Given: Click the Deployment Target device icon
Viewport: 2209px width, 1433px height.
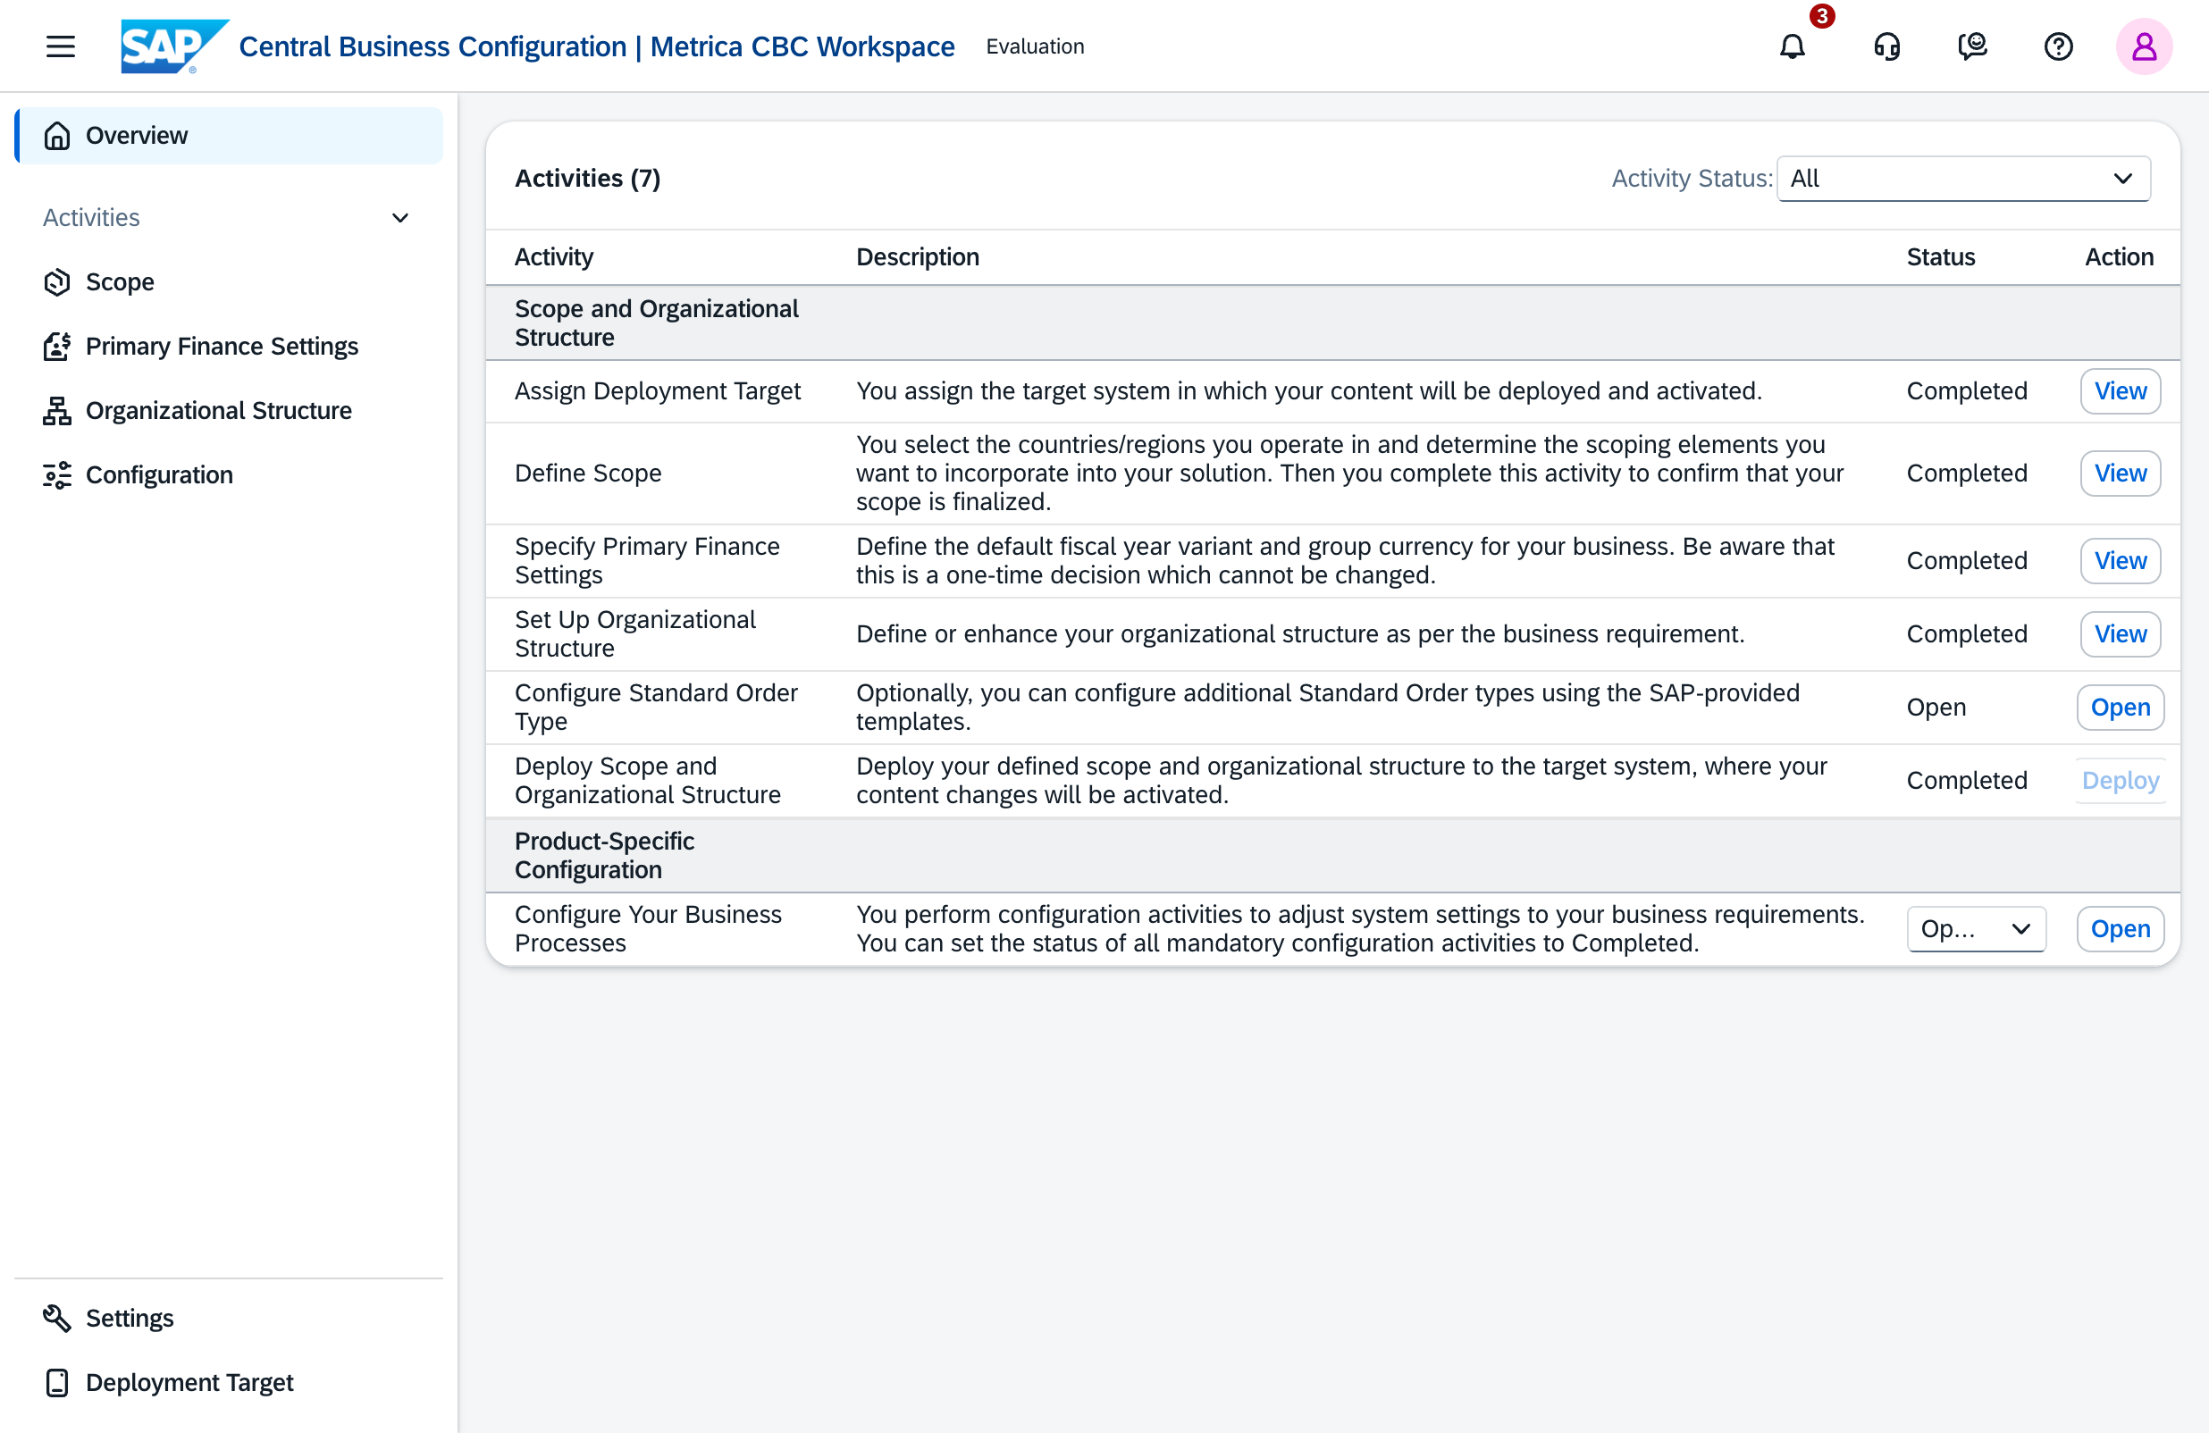Looking at the screenshot, I should (x=57, y=1383).
